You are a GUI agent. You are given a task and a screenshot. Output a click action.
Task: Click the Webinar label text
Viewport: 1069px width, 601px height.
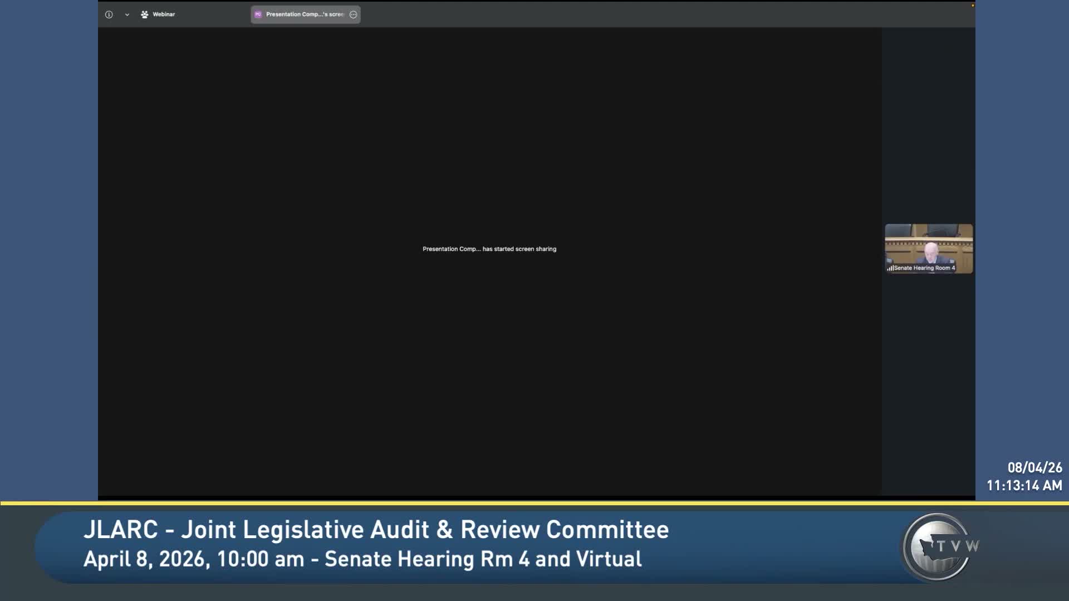[x=164, y=14]
